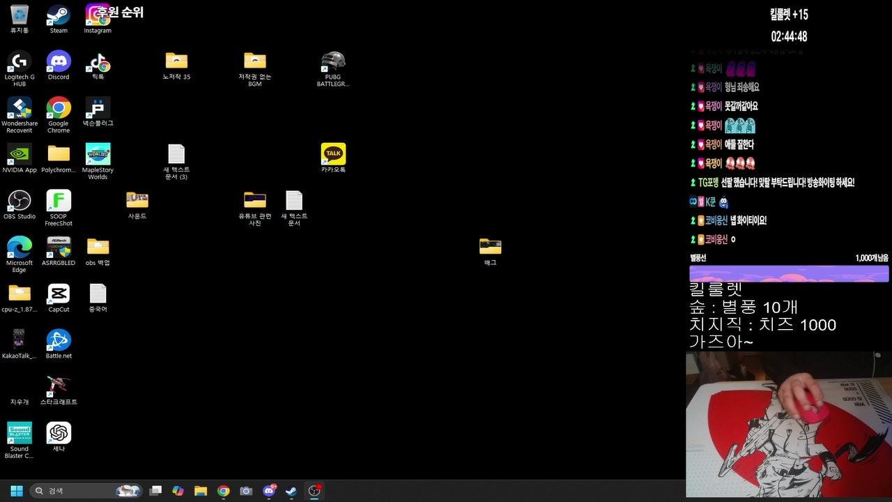Open Task View from the taskbar
Screen dimensions: 892x502
155,491
